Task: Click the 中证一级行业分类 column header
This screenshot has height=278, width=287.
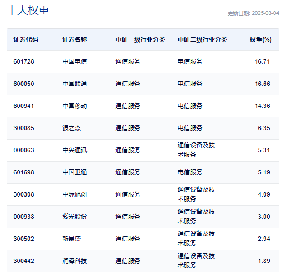Action: coord(140,39)
